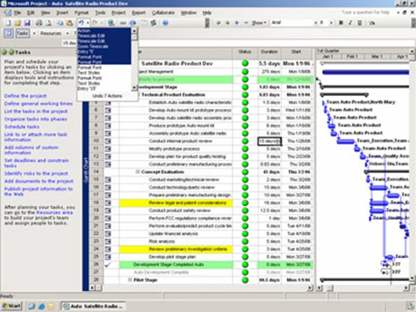Screen dimensions: 416x312
Task: Print the project using the printer icon
Action: tap(39, 23)
